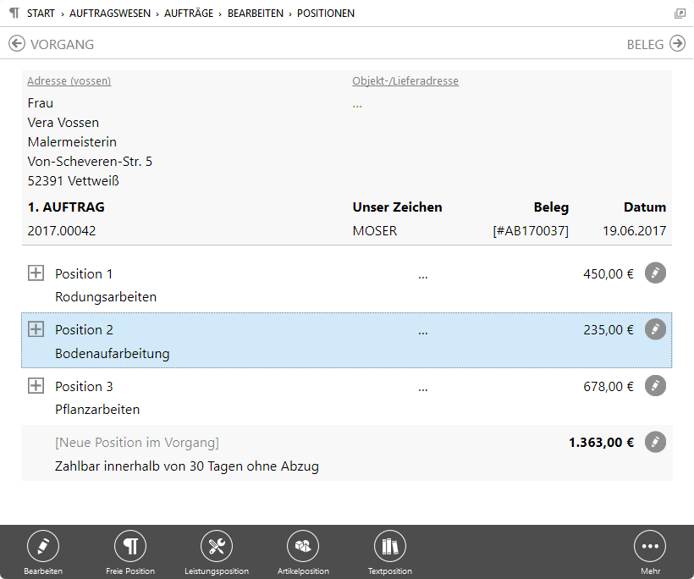This screenshot has height=579, width=694.
Task: Select the Leistungsposition tools icon
Action: 217,547
